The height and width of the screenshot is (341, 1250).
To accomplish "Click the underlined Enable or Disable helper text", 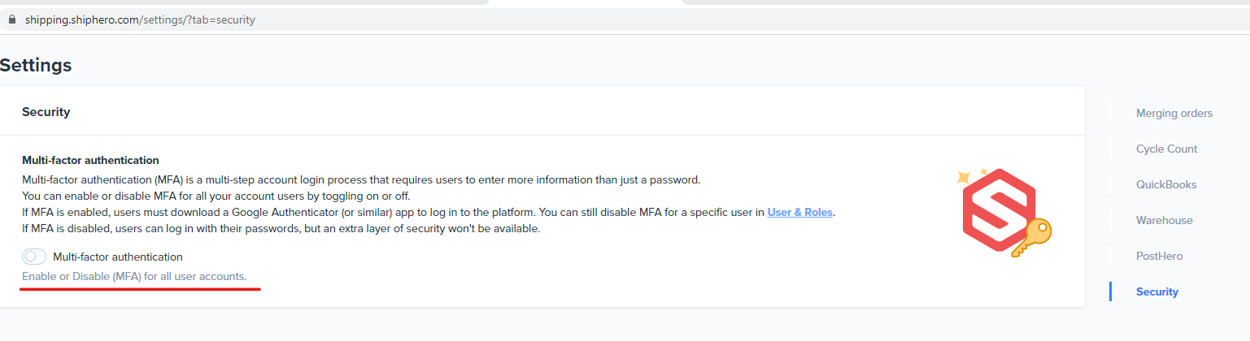I will [134, 277].
